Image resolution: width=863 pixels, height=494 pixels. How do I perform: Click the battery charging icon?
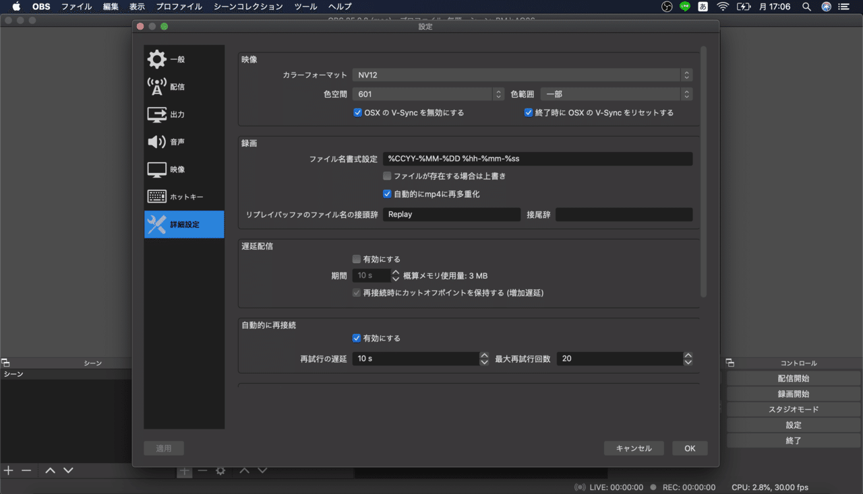(744, 7)
